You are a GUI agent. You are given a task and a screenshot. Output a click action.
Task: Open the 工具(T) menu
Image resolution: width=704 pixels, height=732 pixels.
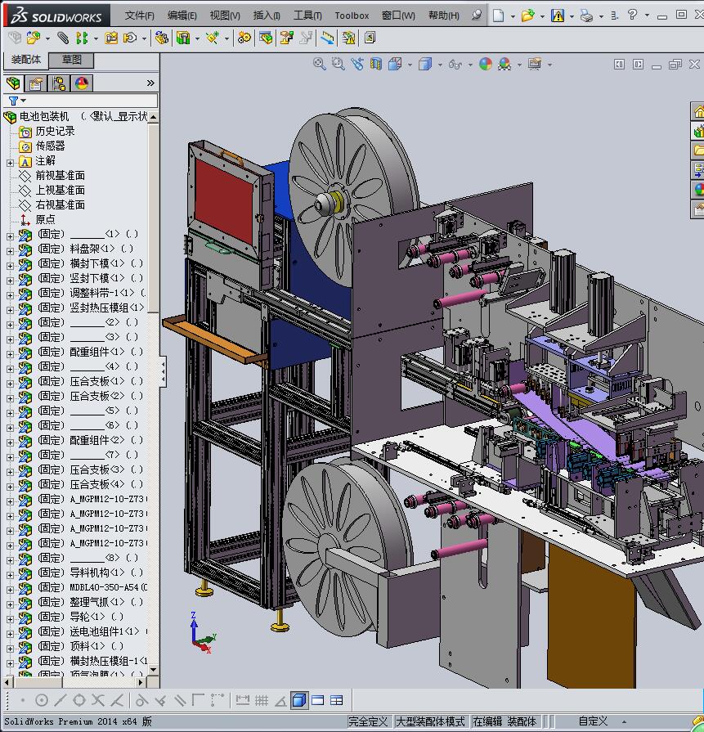(307, 16)
